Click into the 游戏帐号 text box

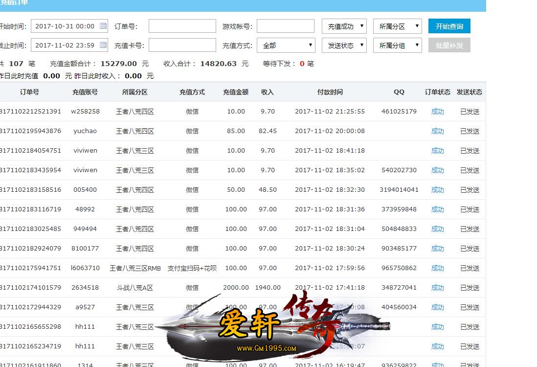(285, 26)
